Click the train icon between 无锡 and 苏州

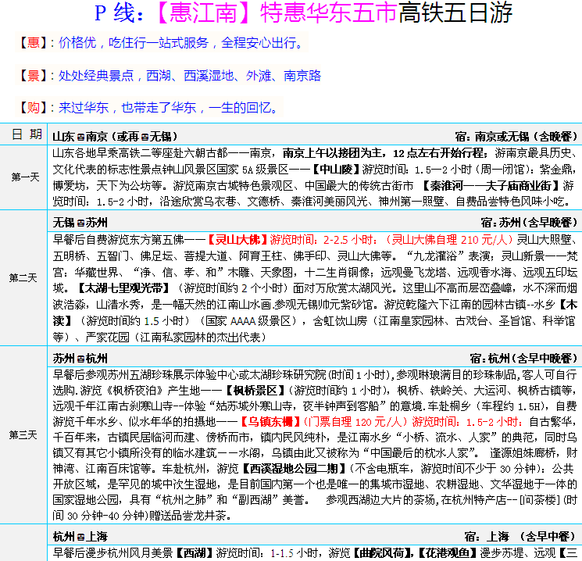click(x=80, y=223)
